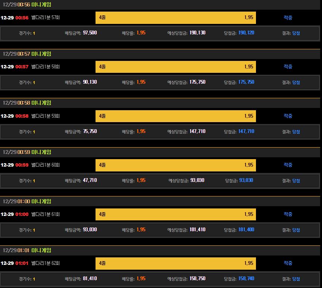This screenshot has width=322, height=288.
Task: Click the 당첨 result beside 147,710 payout
Action: click(296, 131)
